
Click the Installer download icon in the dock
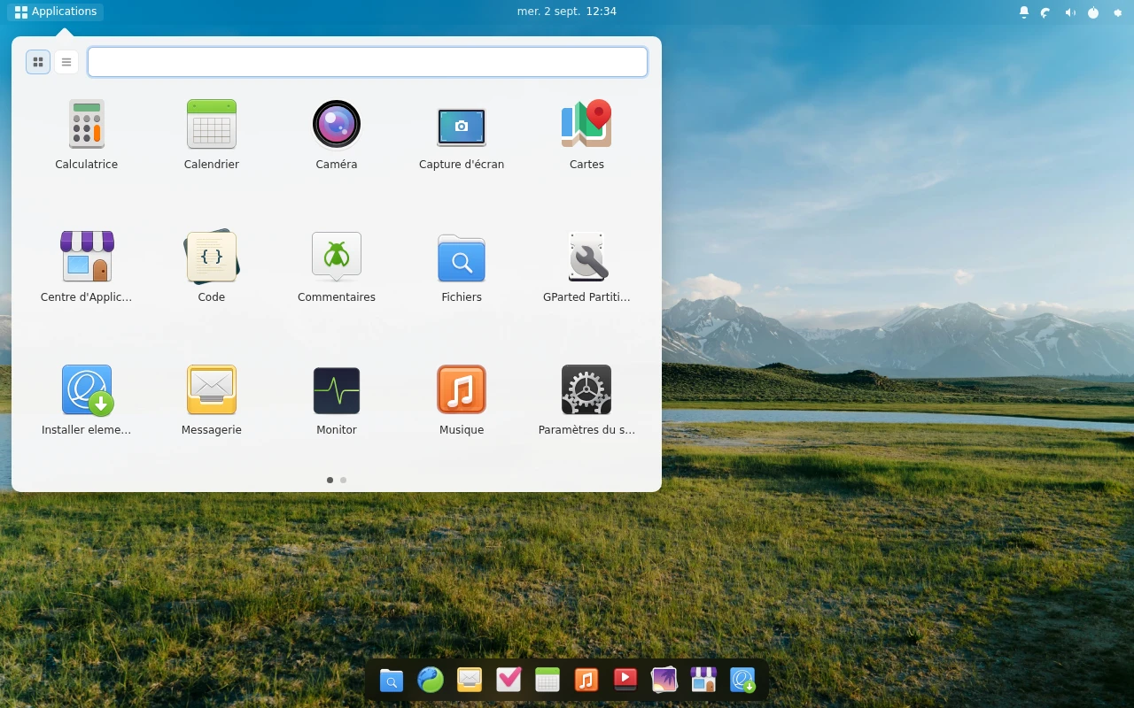742,680
